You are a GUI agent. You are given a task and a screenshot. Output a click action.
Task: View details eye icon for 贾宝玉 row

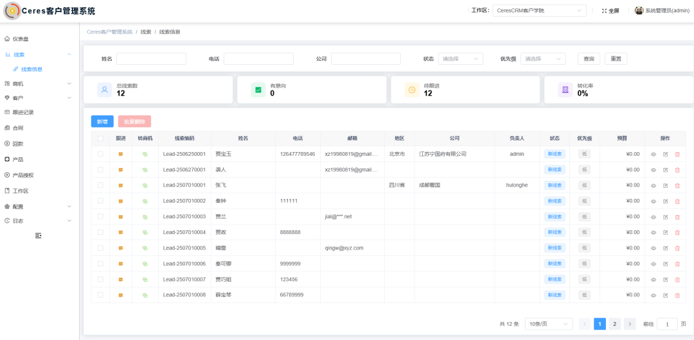654,154
